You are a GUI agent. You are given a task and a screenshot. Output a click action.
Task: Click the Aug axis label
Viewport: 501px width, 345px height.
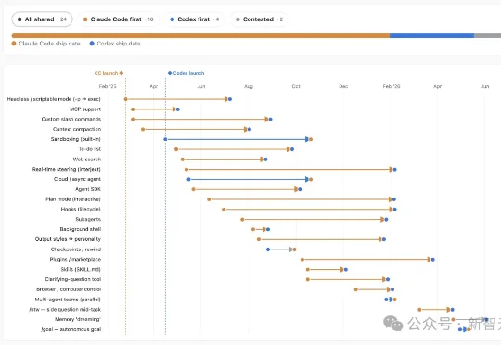[x=249, y=86]
